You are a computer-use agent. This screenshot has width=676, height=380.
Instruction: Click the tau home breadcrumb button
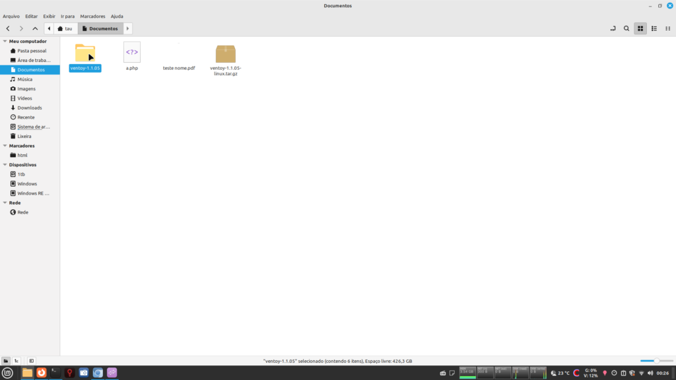65,28
